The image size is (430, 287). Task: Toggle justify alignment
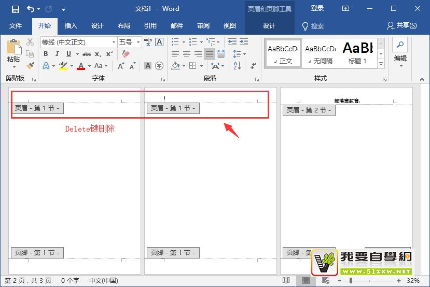(209, 54)
